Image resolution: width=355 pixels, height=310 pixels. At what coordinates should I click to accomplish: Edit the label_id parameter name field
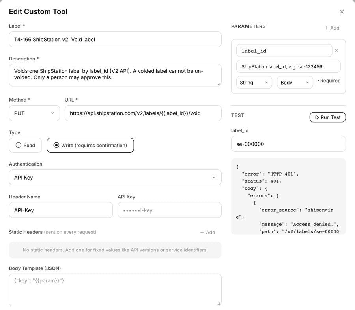[284, 51]
